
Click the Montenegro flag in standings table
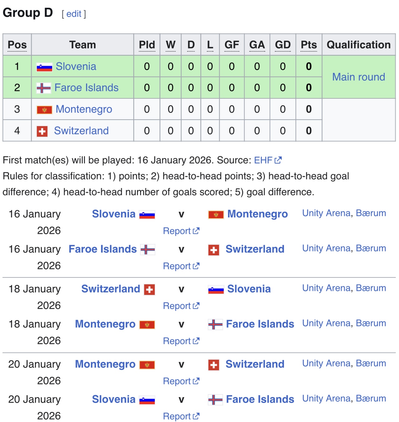coord(44,110)
